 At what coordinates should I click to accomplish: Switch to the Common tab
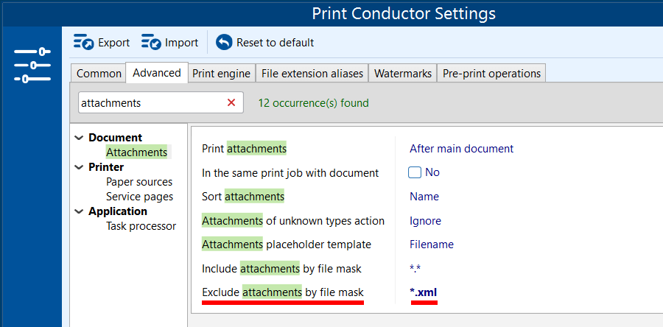coord(99,74)
